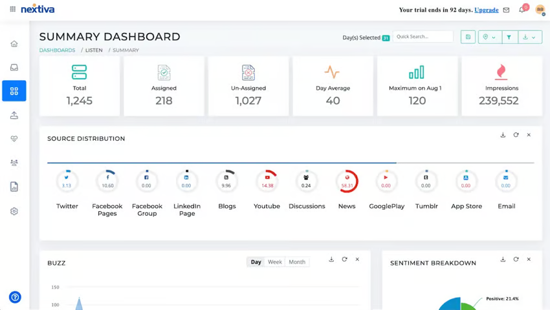The image size is (550, 310).
Task: Expand the location pin dropdown
Action: tap(489, 37)
